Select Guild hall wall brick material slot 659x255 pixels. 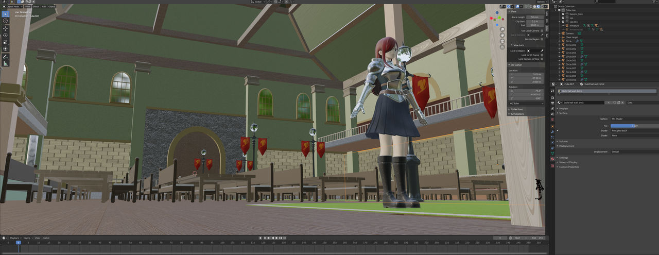[x=607, y=91]
